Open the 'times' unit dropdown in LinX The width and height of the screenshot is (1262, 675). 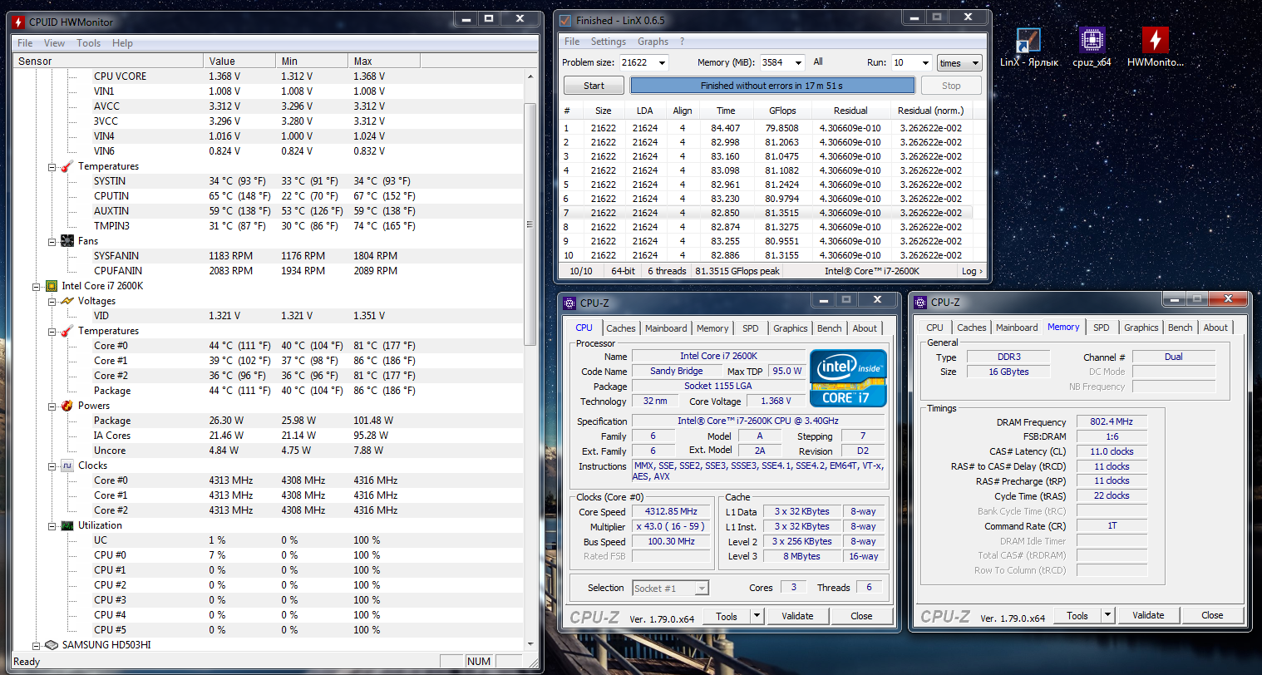tap(959, 63)
